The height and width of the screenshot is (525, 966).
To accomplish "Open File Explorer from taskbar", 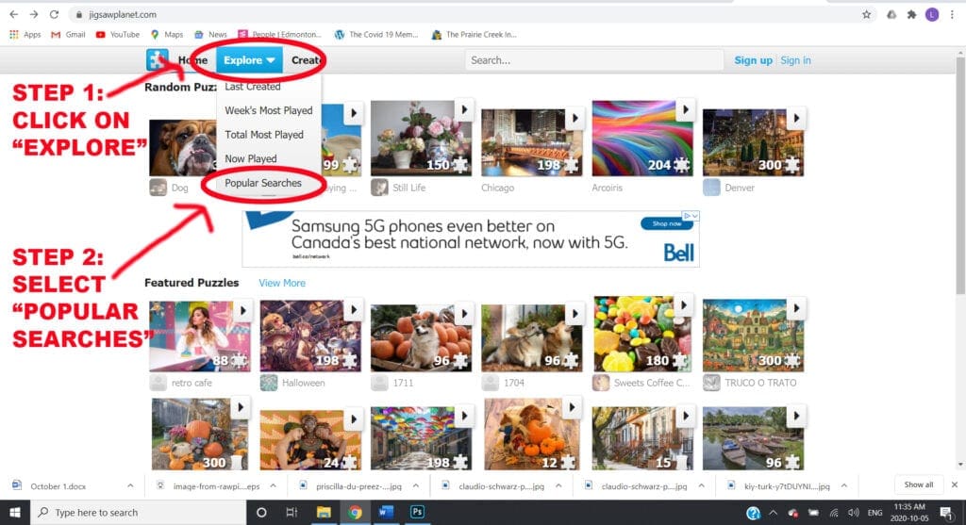I will coord(324,512).
